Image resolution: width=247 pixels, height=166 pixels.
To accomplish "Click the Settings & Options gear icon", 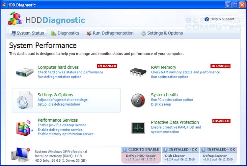I will tap(24, 100).
